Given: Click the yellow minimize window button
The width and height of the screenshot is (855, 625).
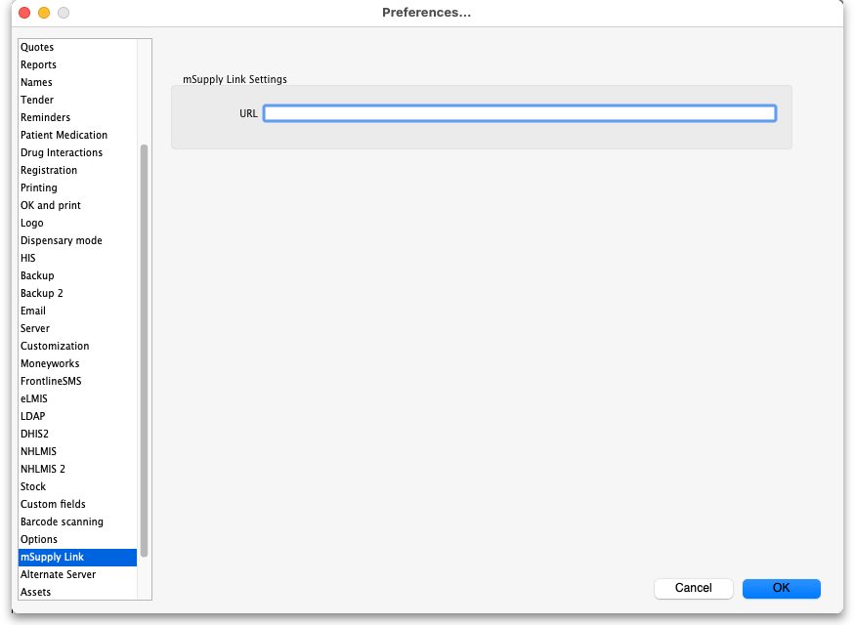Looking at the screenshot, I should [x=44, y=13].
